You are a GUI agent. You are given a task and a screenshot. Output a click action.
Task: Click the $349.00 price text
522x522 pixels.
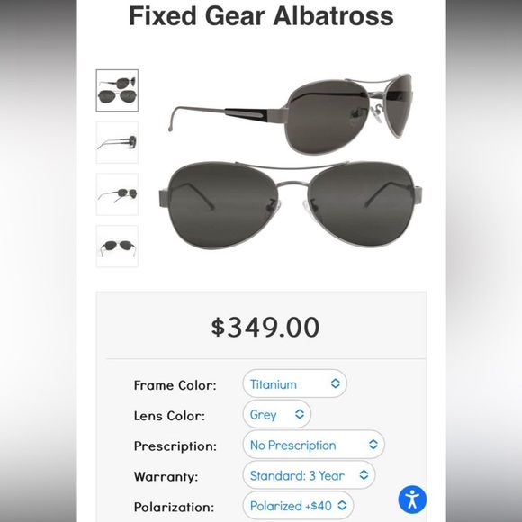coord(265,327)
